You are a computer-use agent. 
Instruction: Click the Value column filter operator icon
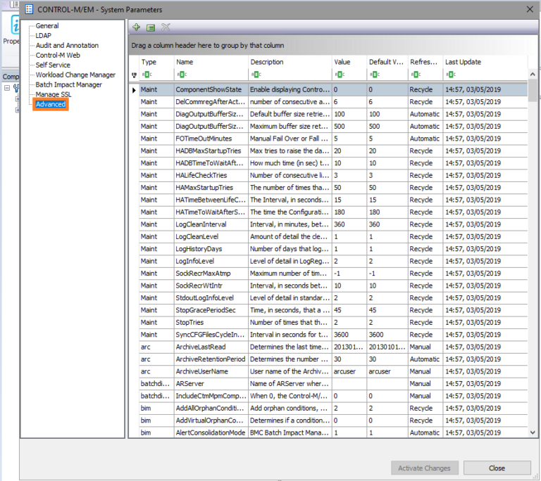340,75
